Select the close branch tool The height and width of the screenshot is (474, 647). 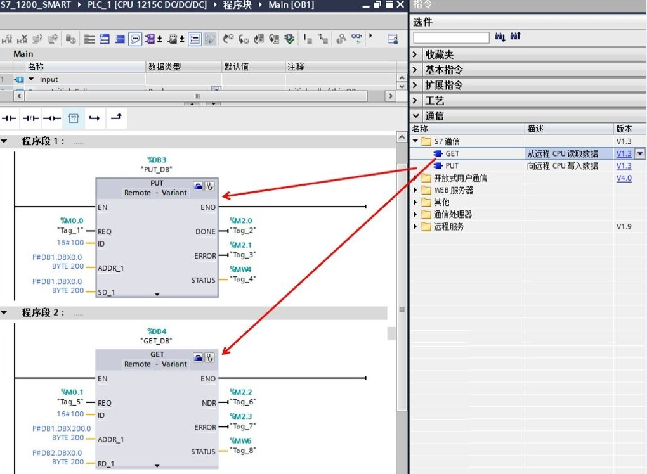click(116, 117)
